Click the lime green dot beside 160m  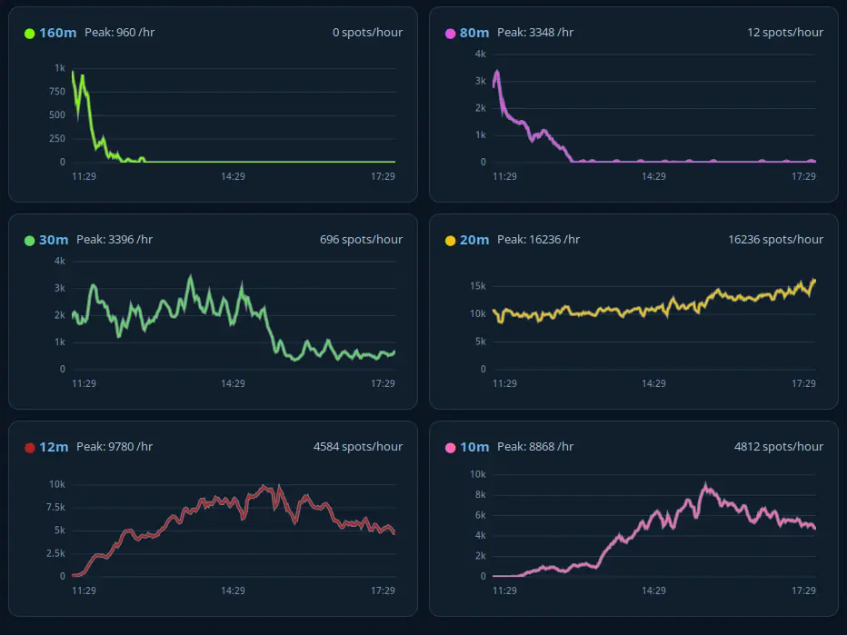coord(30,34)
